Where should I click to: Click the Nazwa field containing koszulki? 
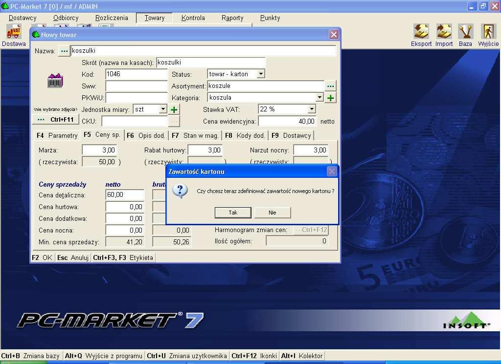coord(204,51)
